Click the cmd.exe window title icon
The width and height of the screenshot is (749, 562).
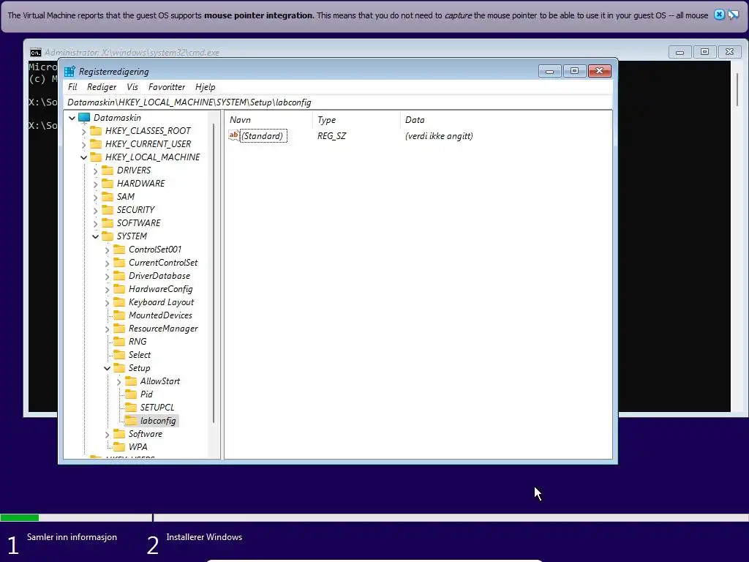(36, 53)
